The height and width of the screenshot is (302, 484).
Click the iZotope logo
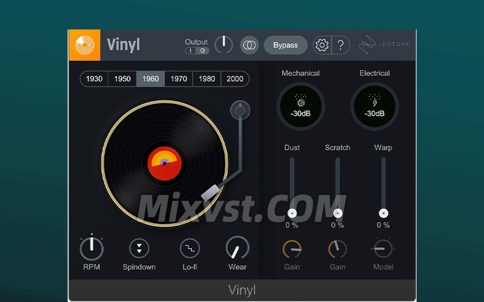(x=384, y=45)
